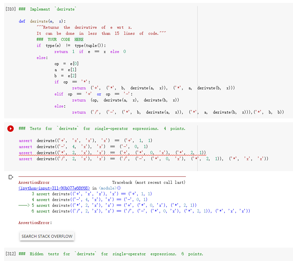293x261 pixels.
Task: Click the 'def derivate(e, x):' line
Action: pyautogui.click(x=42, y=21)
